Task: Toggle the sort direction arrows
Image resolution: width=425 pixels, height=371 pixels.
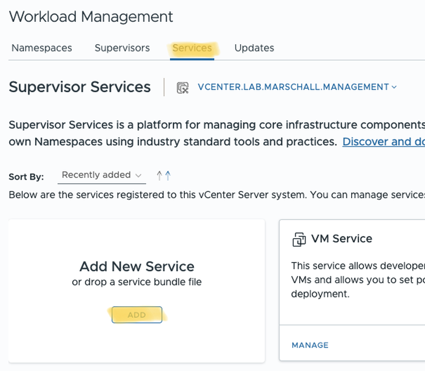Action: pos(164,175)
